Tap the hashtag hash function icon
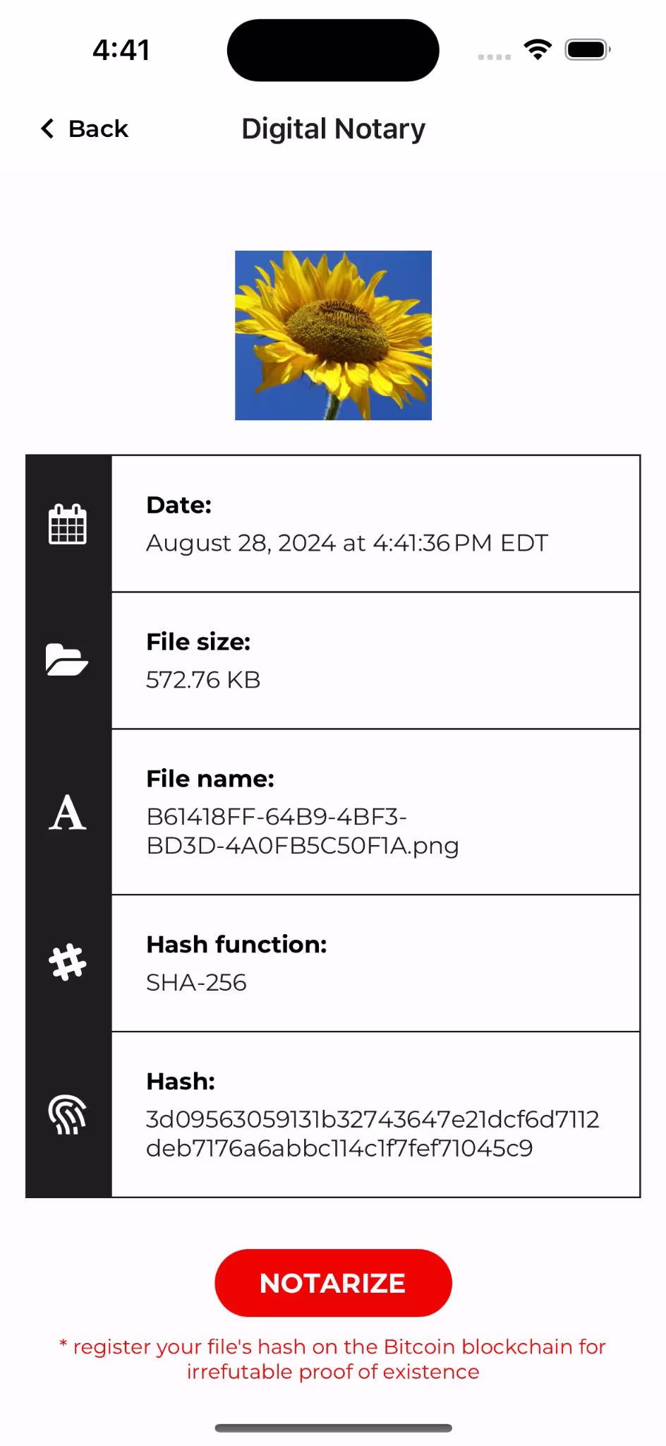 pos(68,962)
